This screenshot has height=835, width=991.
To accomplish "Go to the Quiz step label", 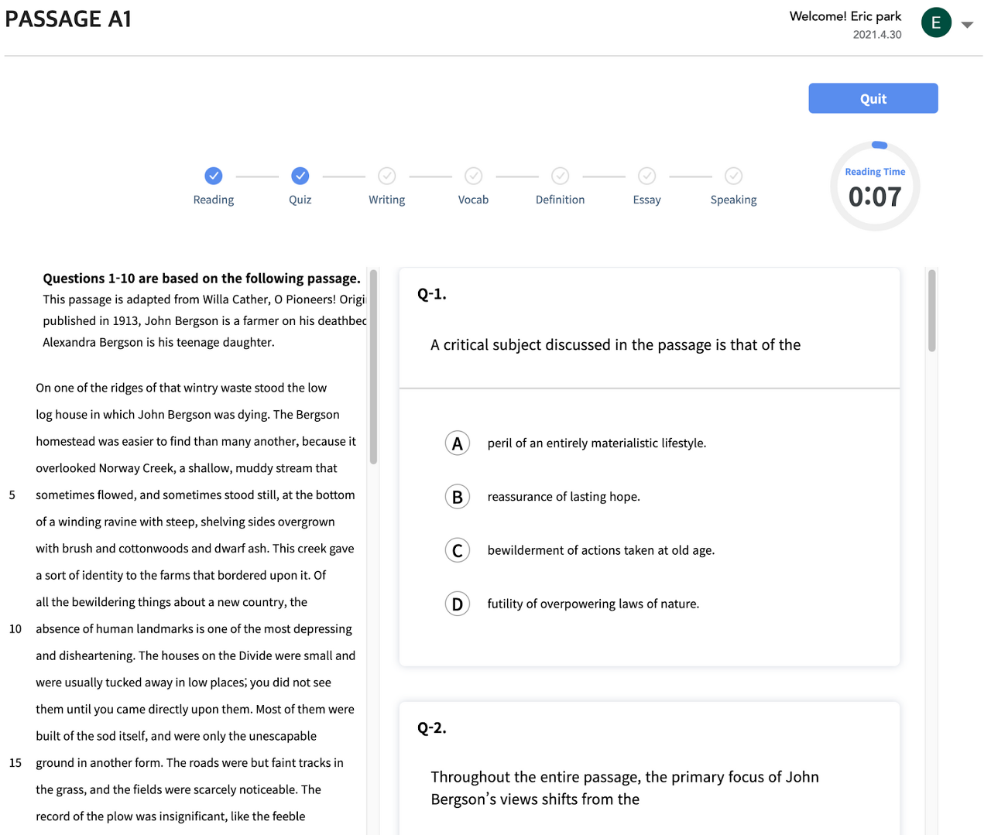I will [300, 200].
